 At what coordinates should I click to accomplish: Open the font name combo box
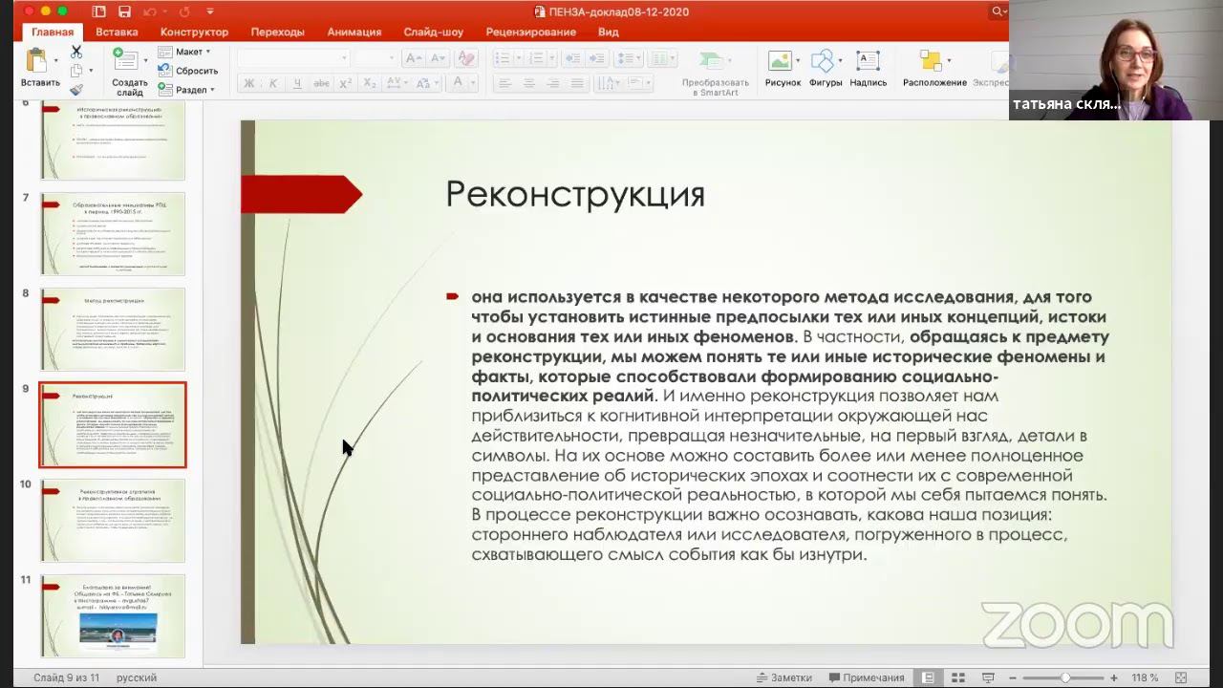point(293,58)
